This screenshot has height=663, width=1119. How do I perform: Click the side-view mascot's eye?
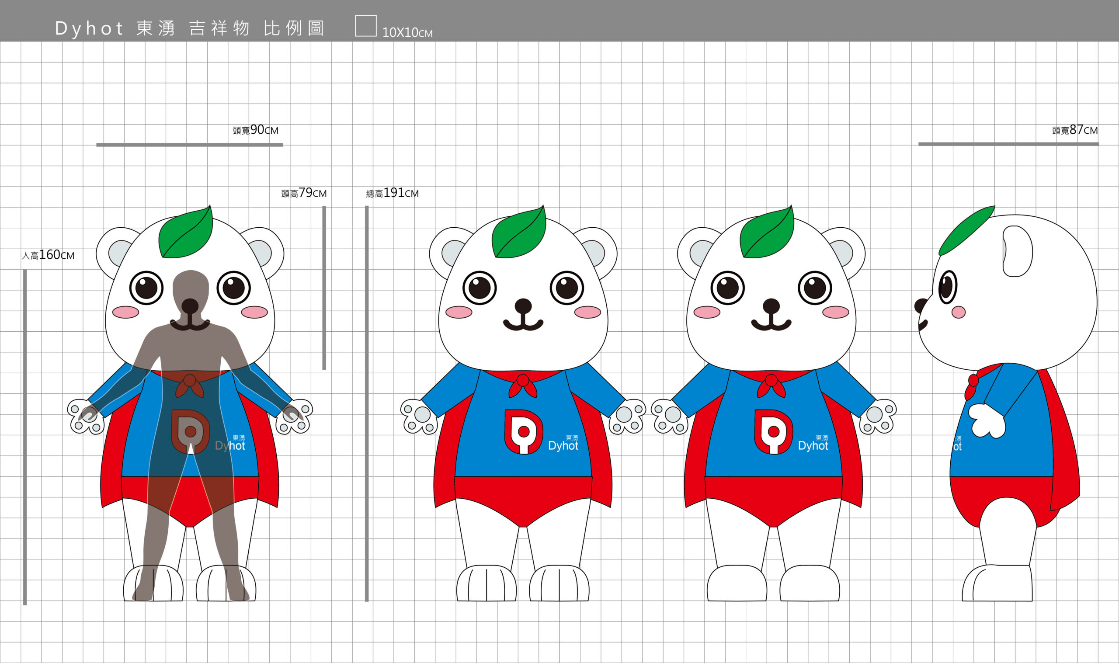coord(948,287)
